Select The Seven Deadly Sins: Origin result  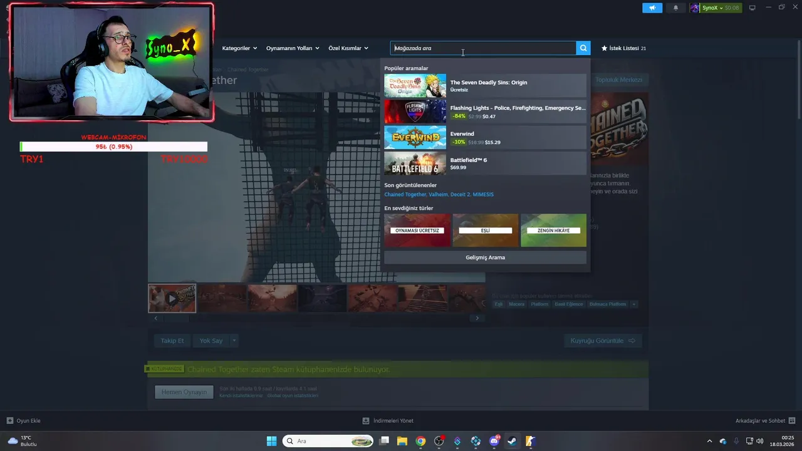tap(485, 86)
